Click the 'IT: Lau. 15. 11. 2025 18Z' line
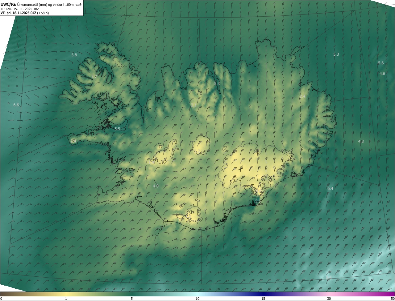Viewport: 395px width, 301px height. pos(20,9)
